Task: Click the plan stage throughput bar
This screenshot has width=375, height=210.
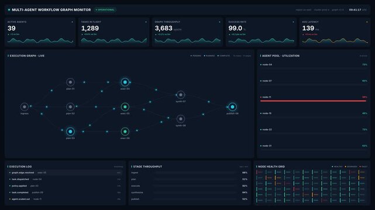Action: pyautogui.click(x=195, y=179)
